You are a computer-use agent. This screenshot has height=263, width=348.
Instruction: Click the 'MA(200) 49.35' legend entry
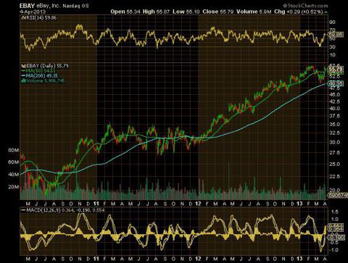40,75
